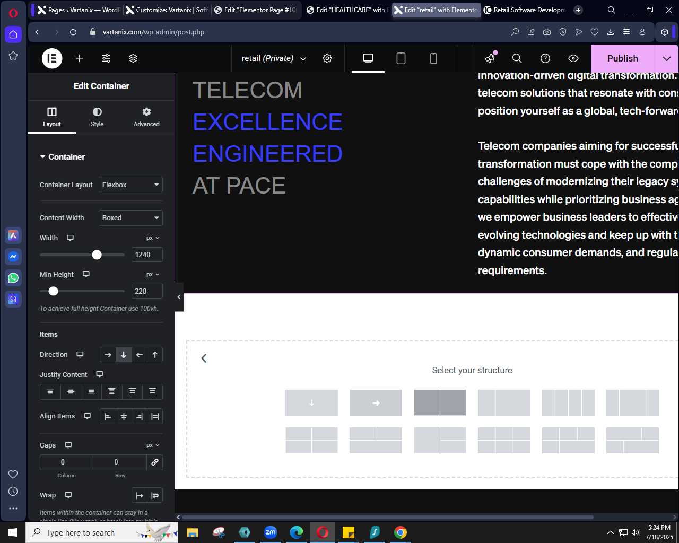679x543 pixels.
Task: Set Direction to row reversed (left arrow)
Action: pyautogui.click(x=139, y=355)
